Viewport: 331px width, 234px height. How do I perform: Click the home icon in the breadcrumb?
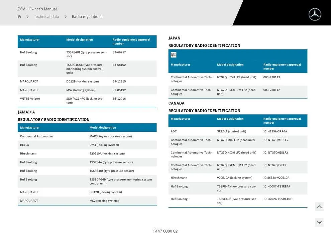tap(19, 16)
